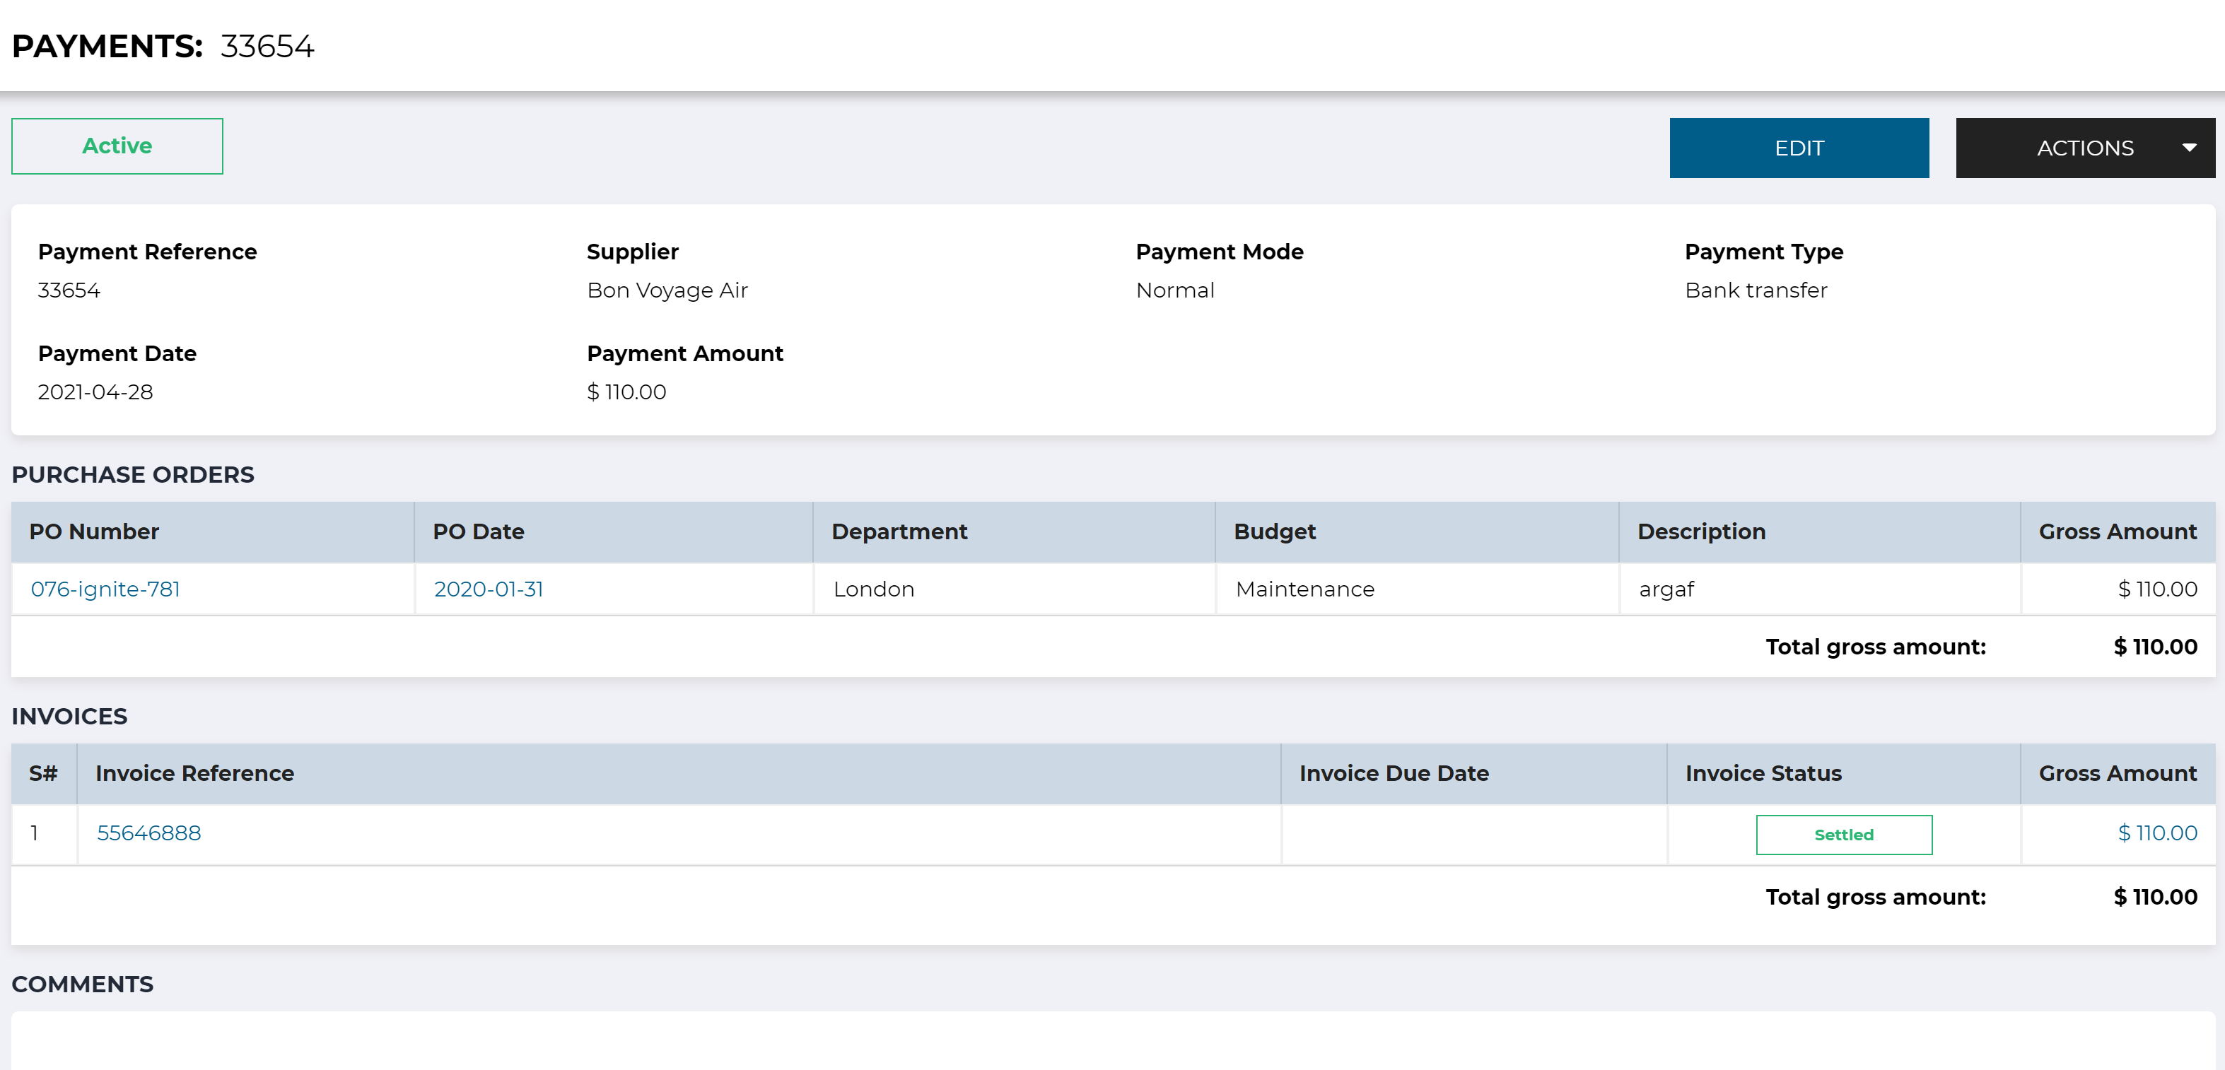Screen dimensions: 2225x1070
Task: Select the purchase order row gross amount $ 110.00
Action: pyautogui.click(x=2156, y=589)
